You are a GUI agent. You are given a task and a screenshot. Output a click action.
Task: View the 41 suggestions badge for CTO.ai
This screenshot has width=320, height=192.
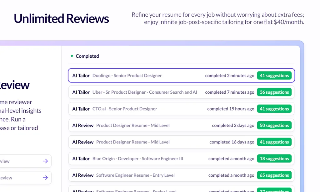[x=274, y=109]
